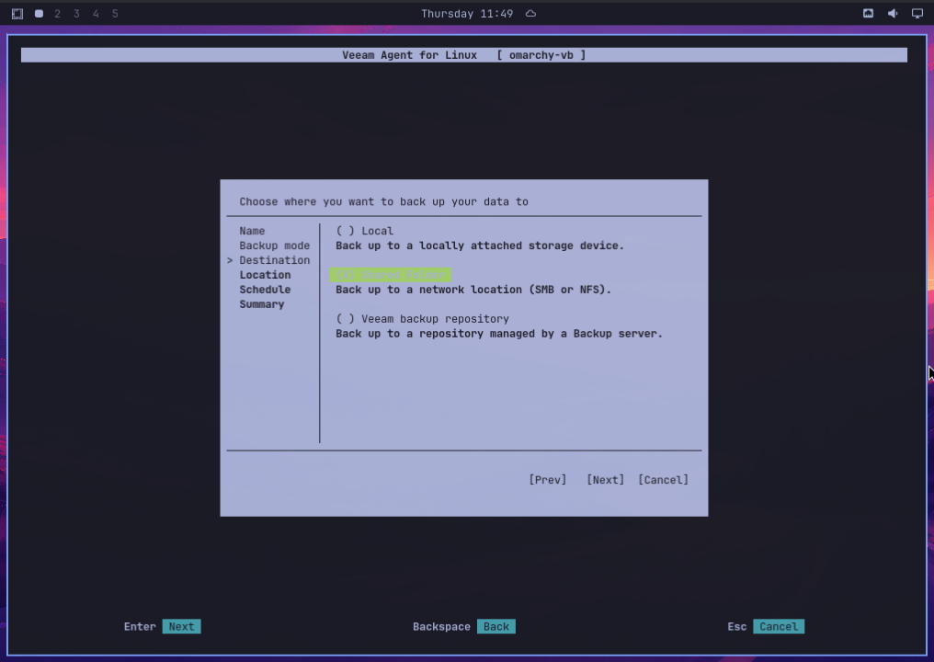Click the [Prev] button
Screen dimensions: 934x662
click(x=547, y=480)
